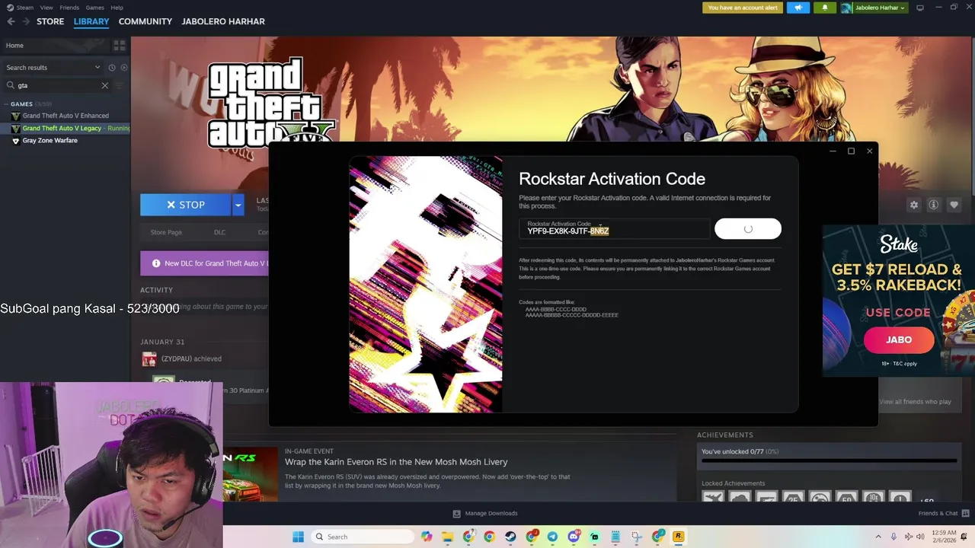Open the game's DLC tab
The image size is (975, 548).
(219, 232)
